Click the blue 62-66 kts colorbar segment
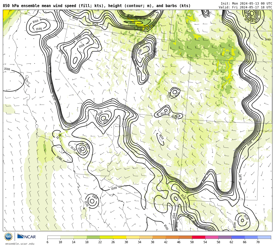 (238, 237)
